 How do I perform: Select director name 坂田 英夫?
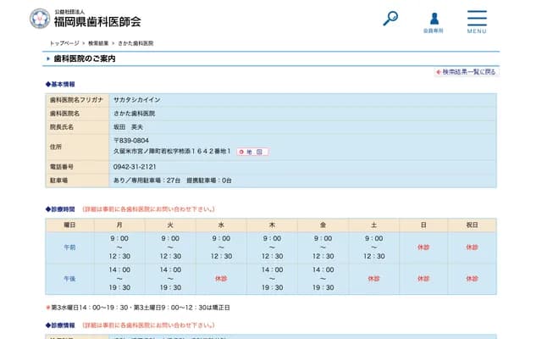pos(128,127)
